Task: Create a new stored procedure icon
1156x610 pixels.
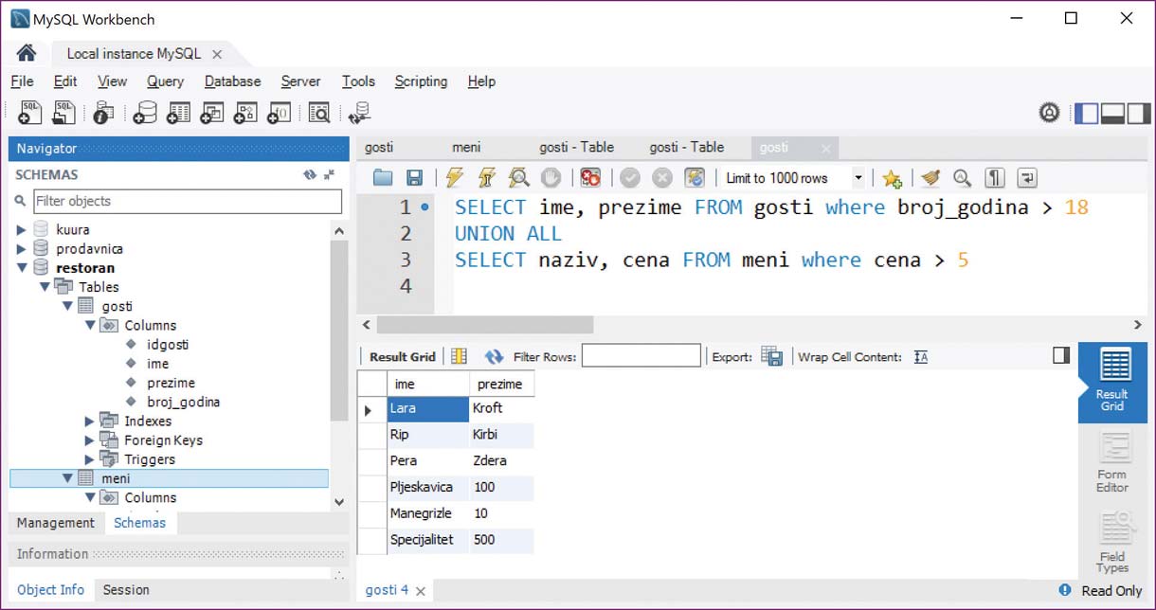Action: coord(244,113)
